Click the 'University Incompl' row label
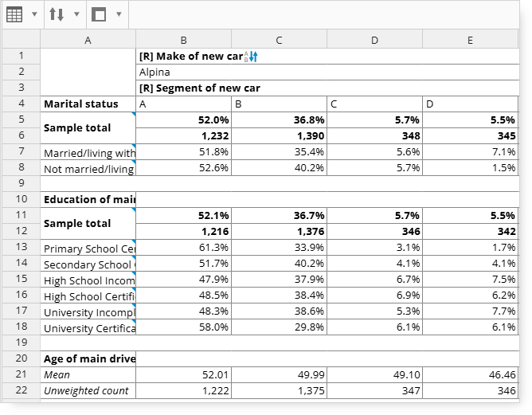The image size is (532, 415). click(88, 311)
